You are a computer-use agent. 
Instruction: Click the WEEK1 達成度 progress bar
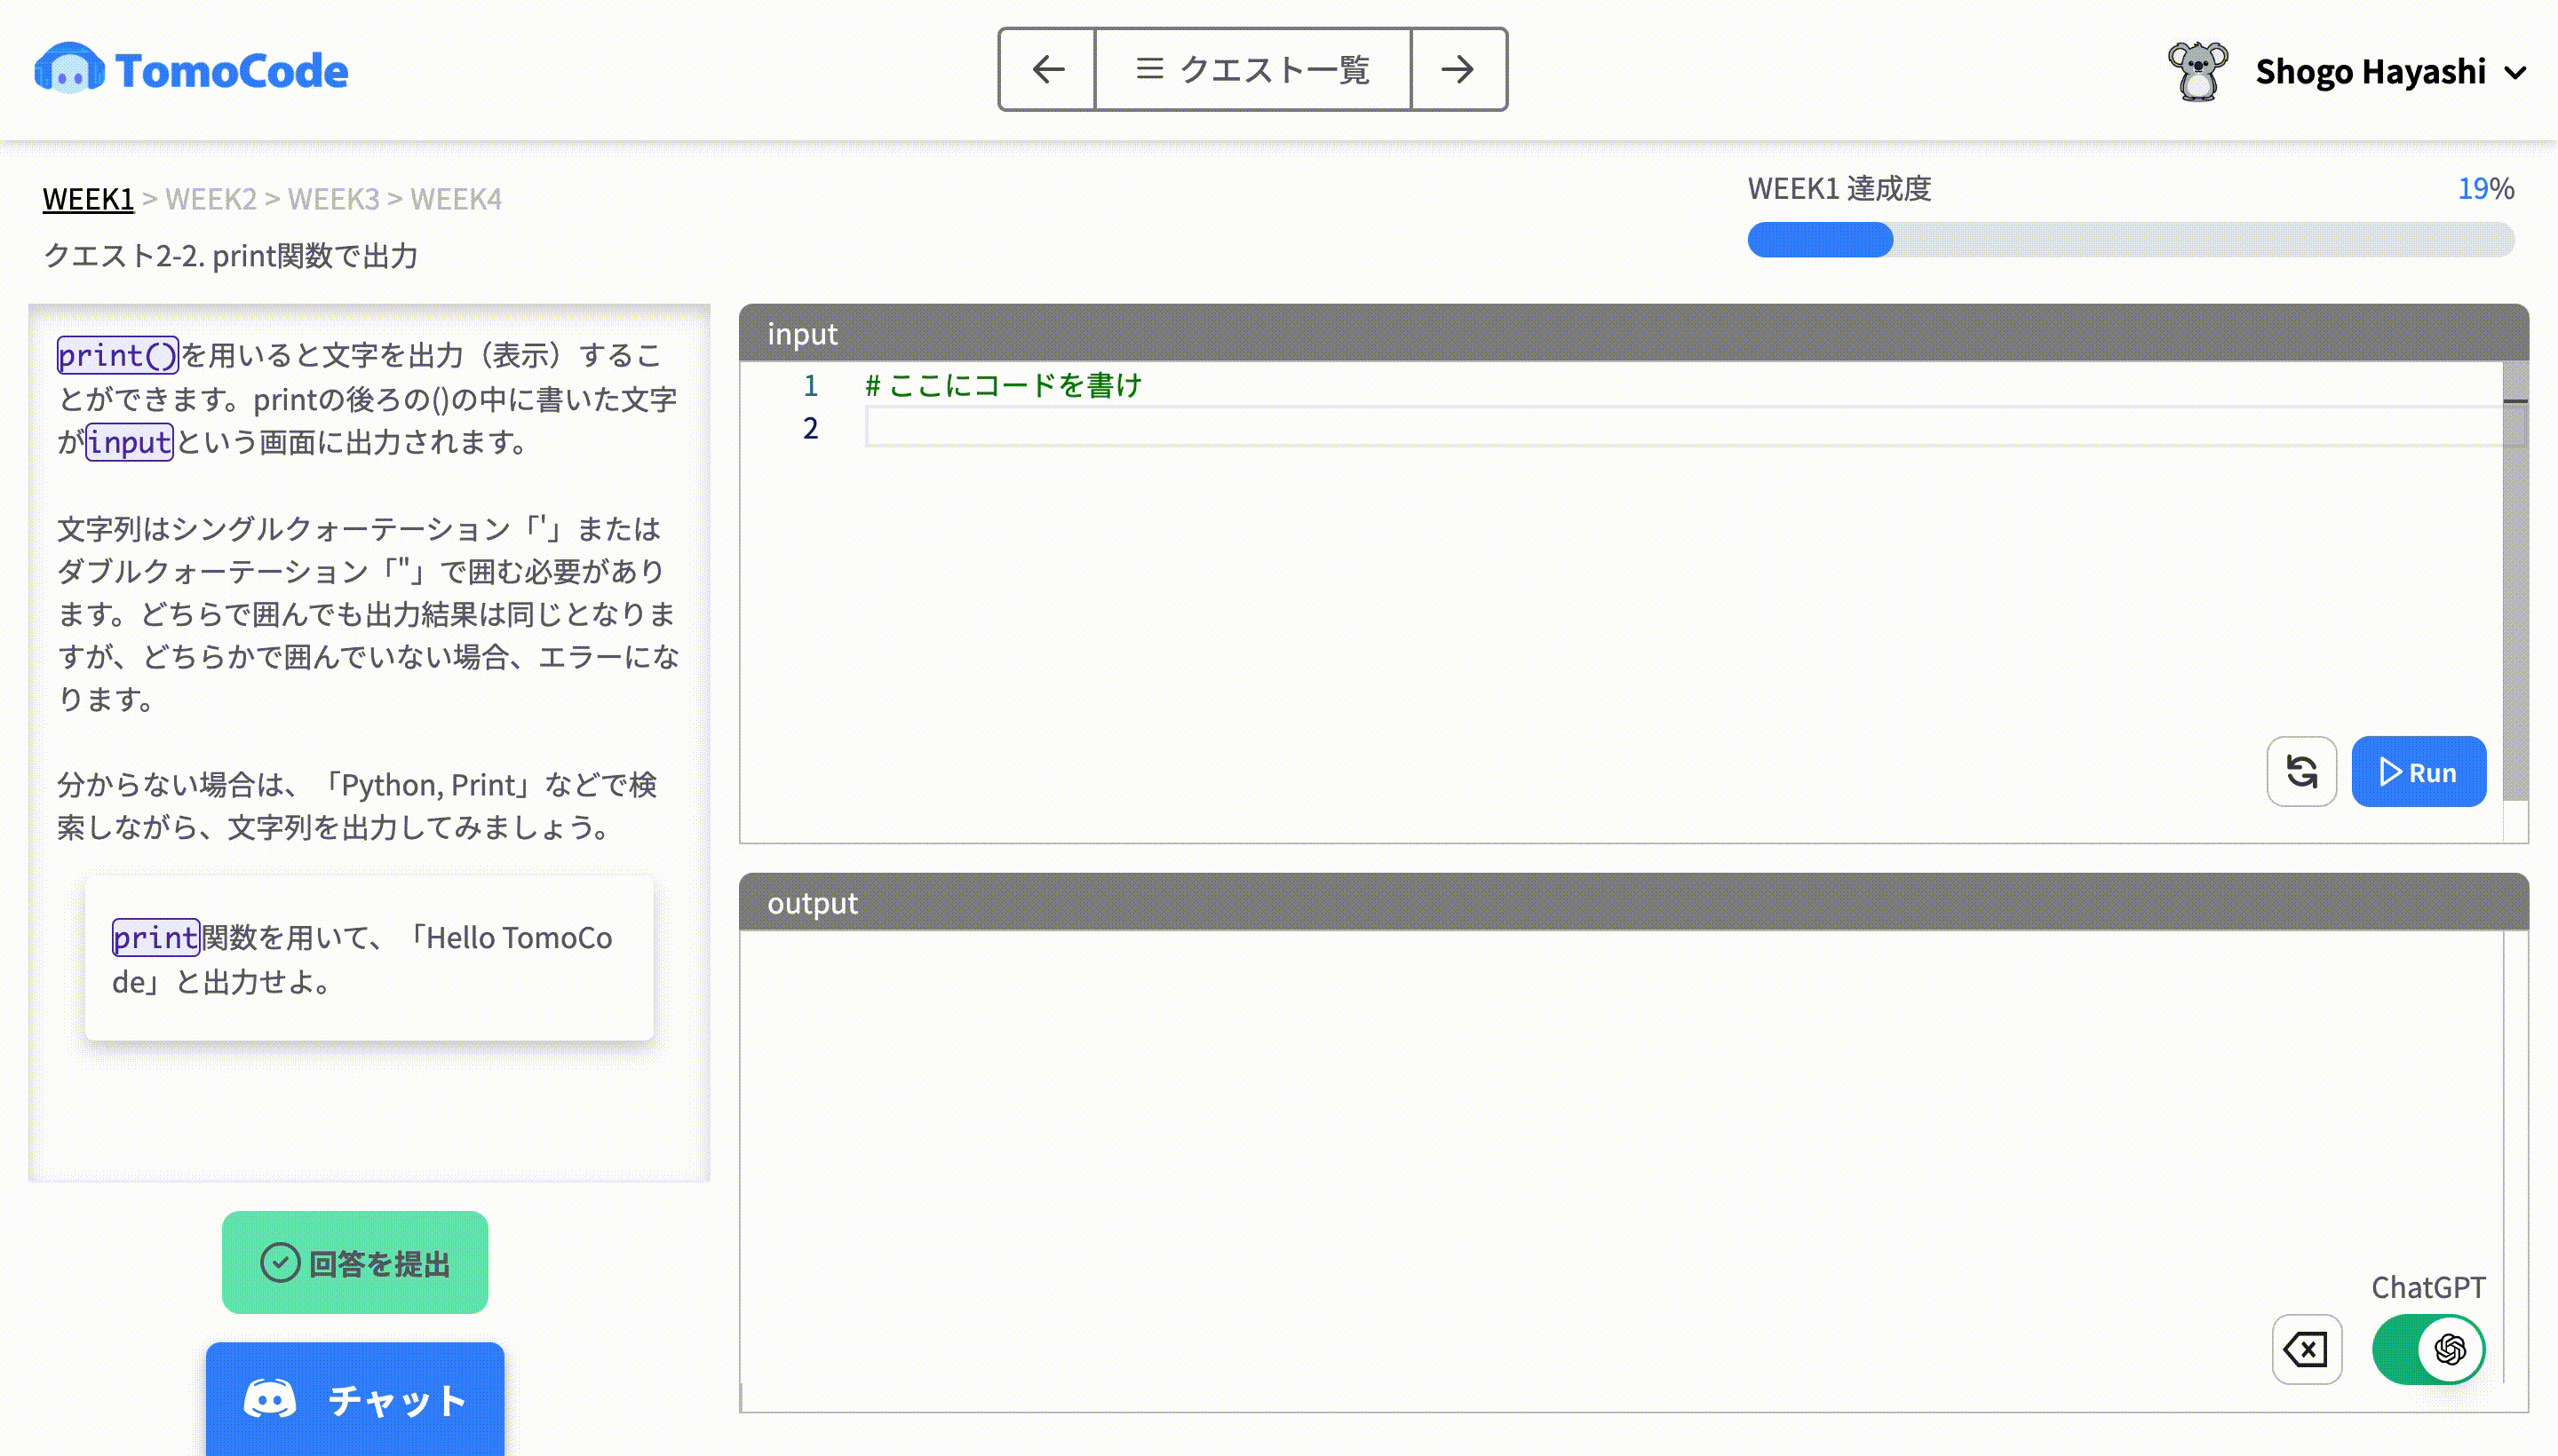click(x=2130, y=240)
